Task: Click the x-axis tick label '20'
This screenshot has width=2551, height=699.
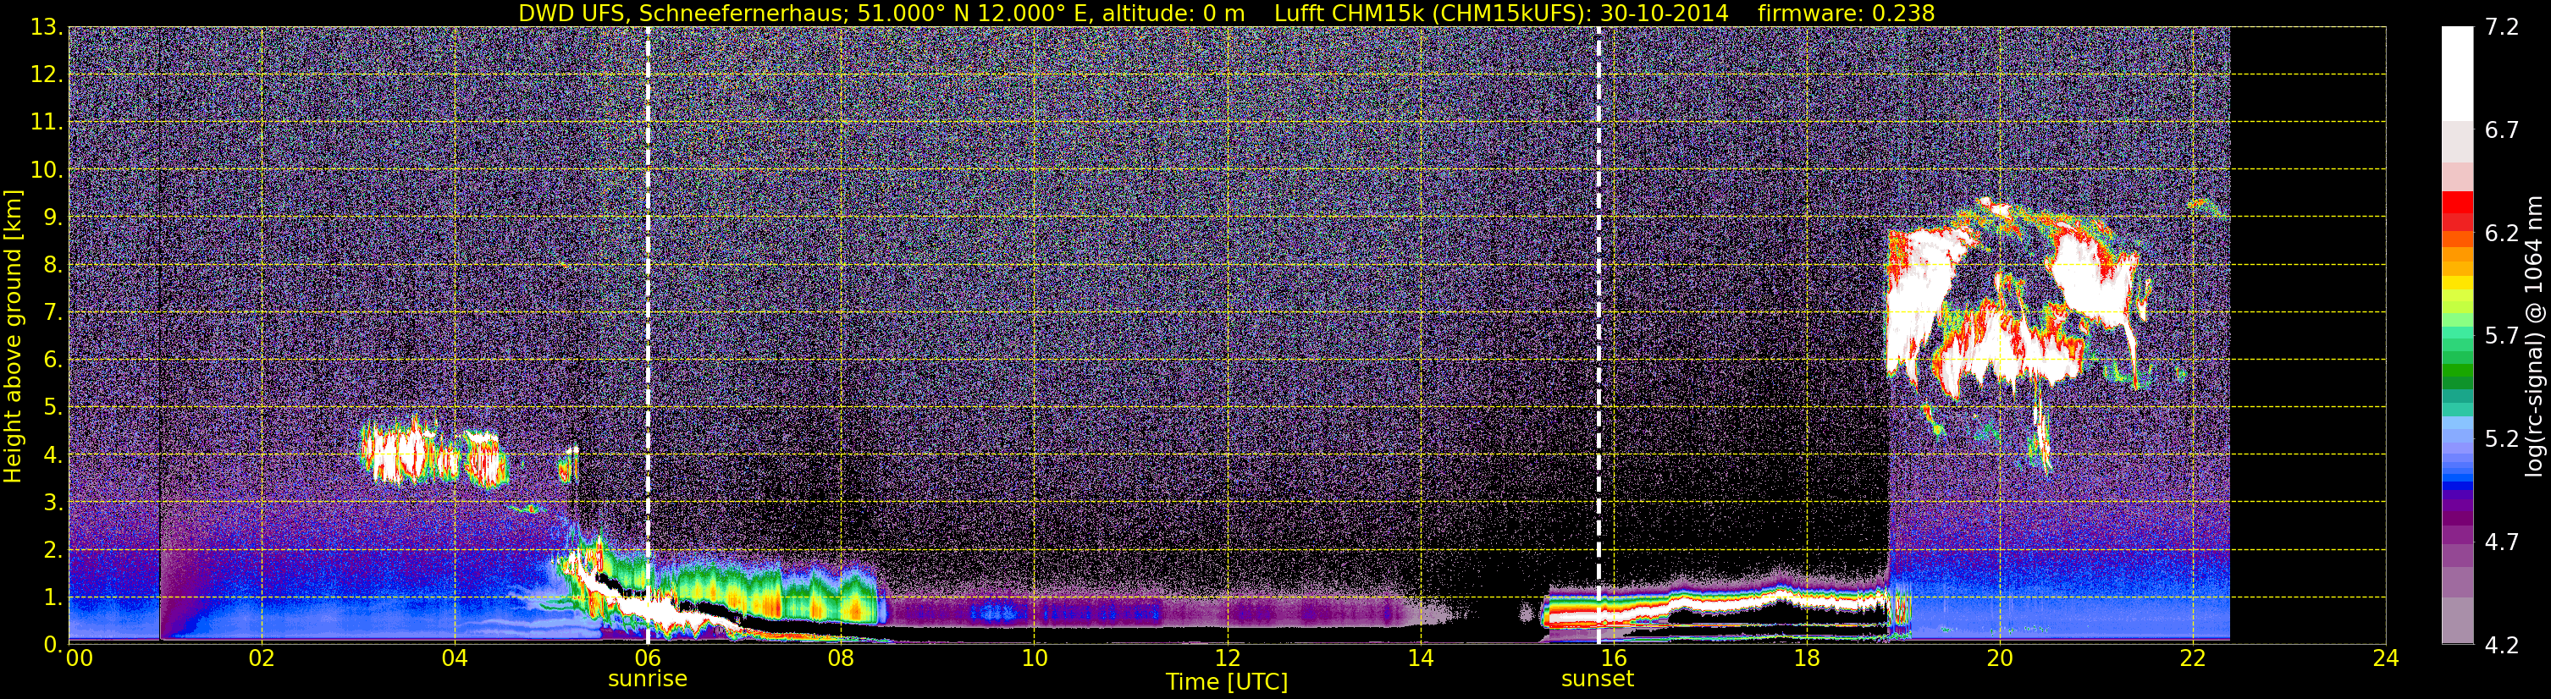Action: 2000,658
